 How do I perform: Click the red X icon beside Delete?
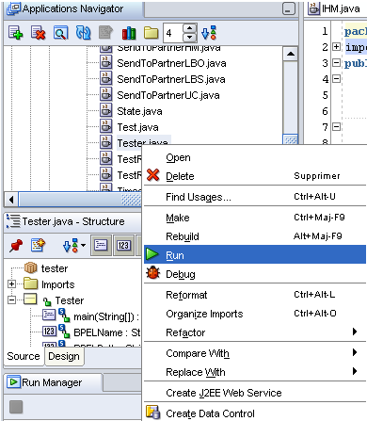tap(152, 175)
